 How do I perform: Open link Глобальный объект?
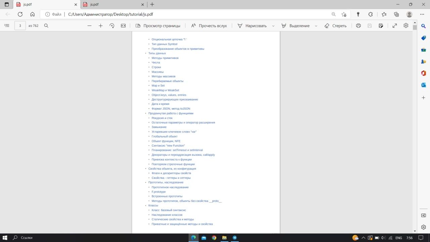[164, 136]
